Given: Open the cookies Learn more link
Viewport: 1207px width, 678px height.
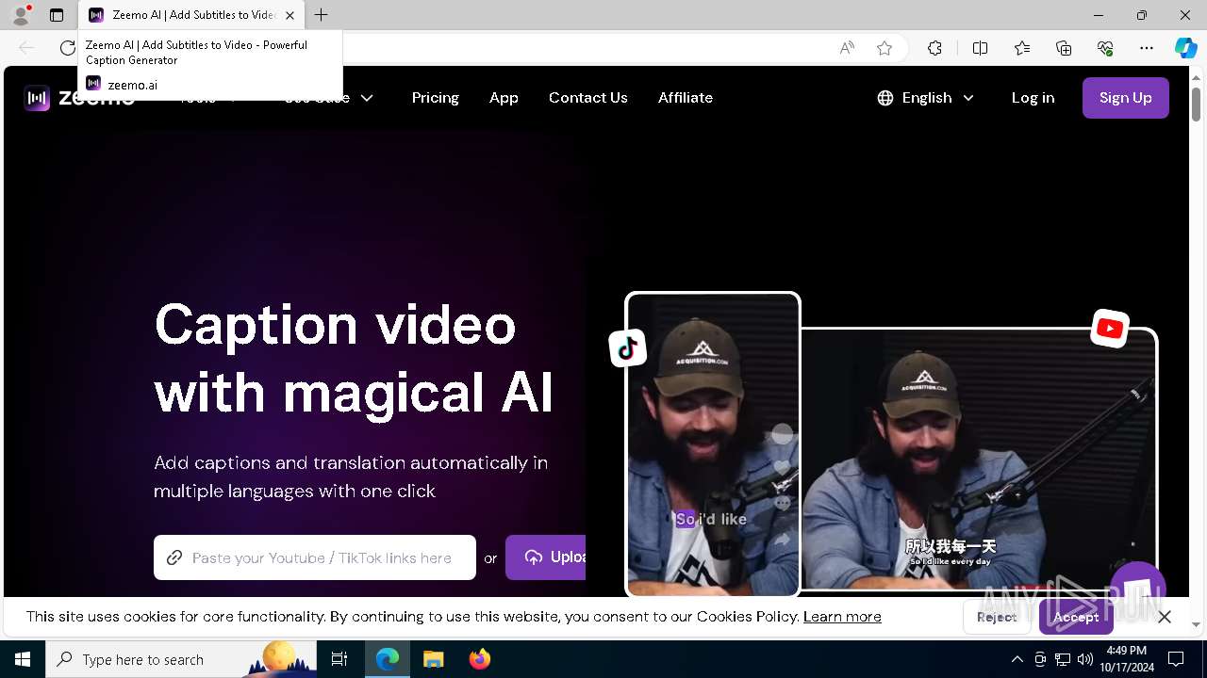Looking at the screenshot, I should [842, 617].
